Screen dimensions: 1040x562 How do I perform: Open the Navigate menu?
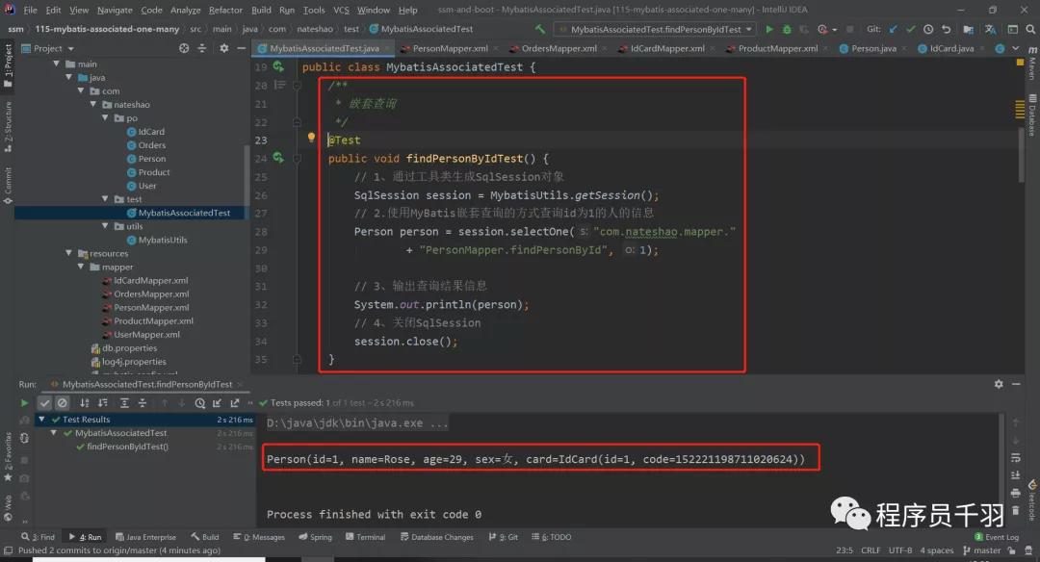pos(115,10)
